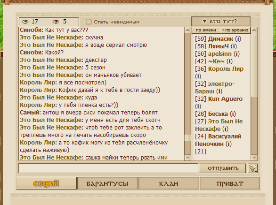Click the red eye icon
This screenshot has width=276, height=205.
tap(56, 22)
